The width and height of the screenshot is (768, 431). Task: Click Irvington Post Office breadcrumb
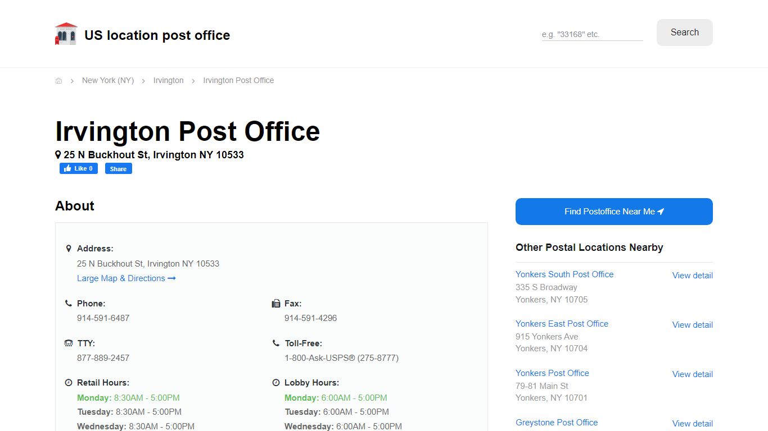click(x=238, y=80)
